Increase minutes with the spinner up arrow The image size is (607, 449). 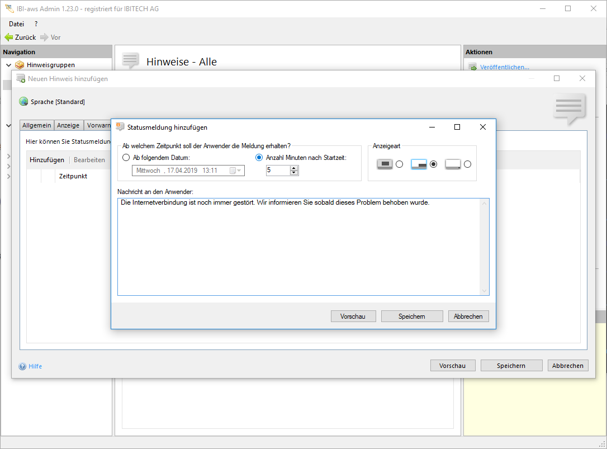click(294, 168)
